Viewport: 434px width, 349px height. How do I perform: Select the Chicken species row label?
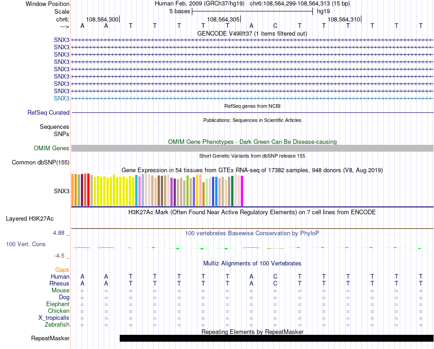pyautogui.click(x=58, y=311)
